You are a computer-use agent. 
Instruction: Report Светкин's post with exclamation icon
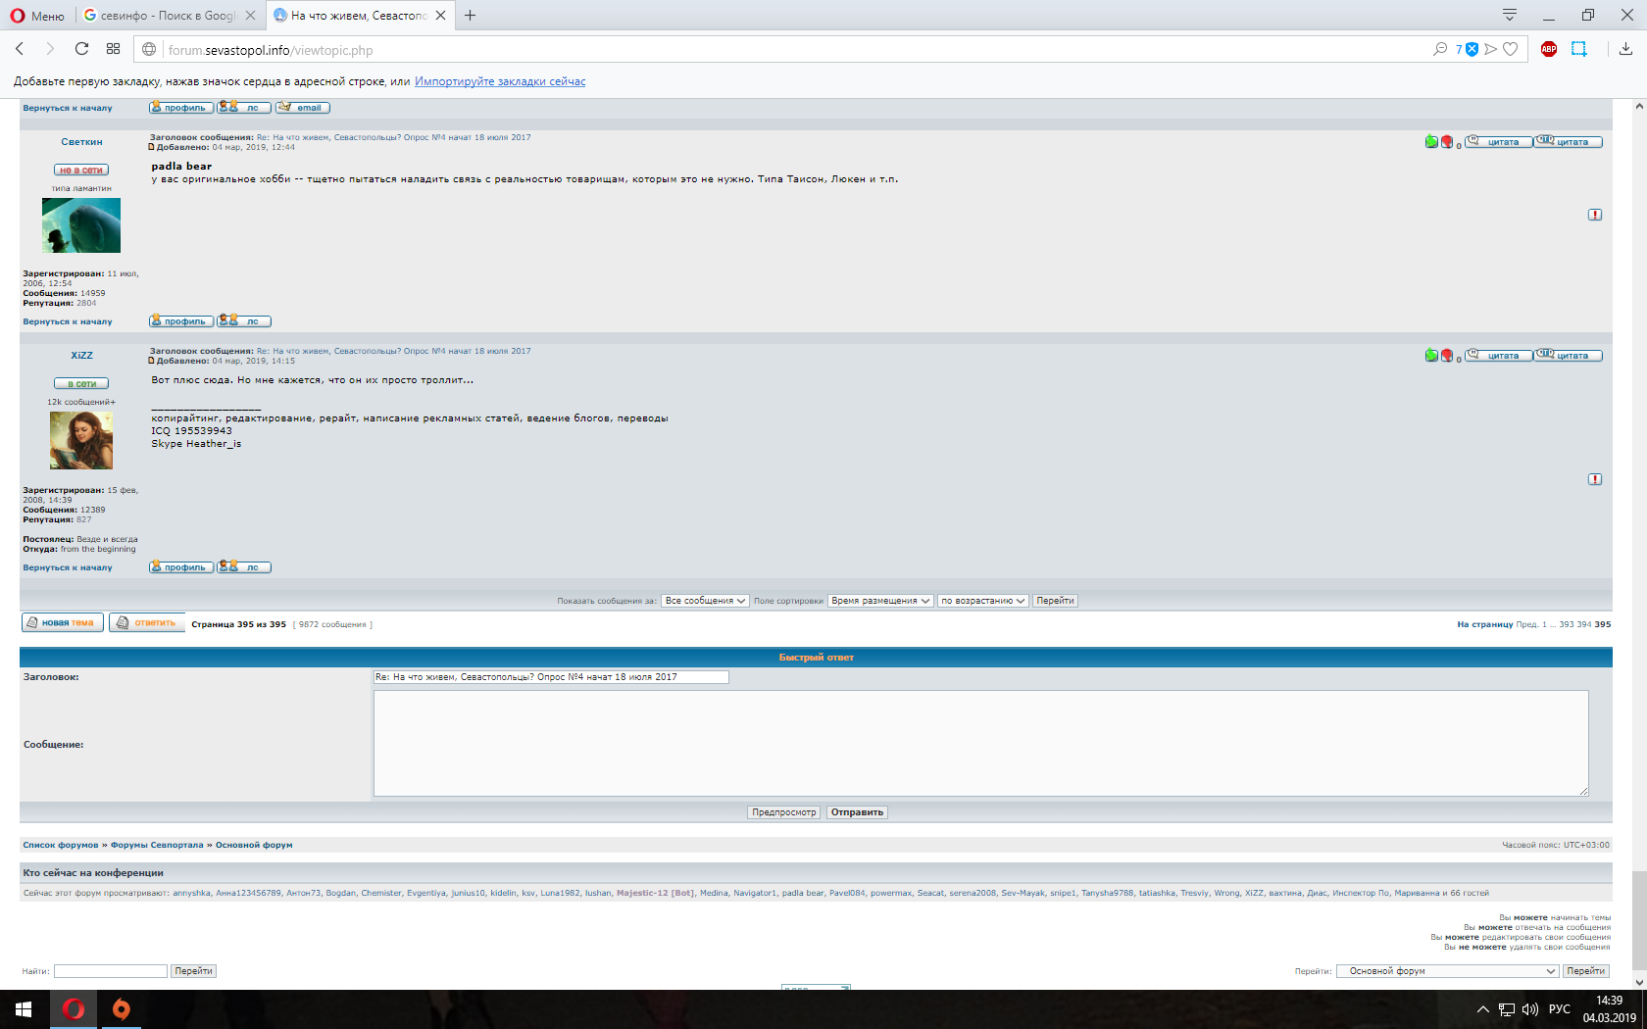click(x=1595, y=215)
